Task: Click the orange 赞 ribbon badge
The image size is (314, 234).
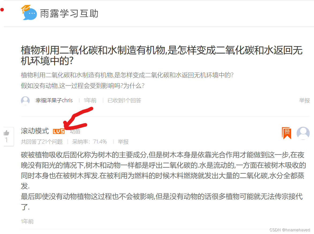Action: 287,133
